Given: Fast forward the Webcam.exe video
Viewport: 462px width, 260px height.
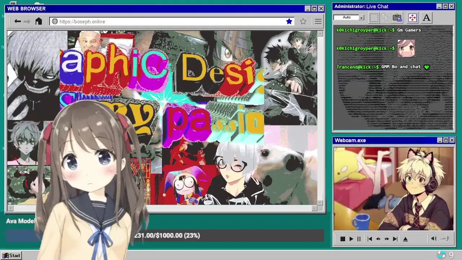Looking at the screenshot, I should pos(387,239).
